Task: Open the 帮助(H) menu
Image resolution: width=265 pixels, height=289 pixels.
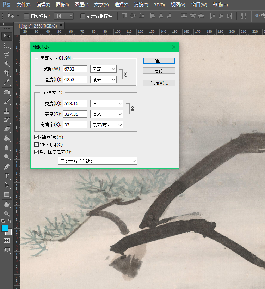Action: (220, 5)
